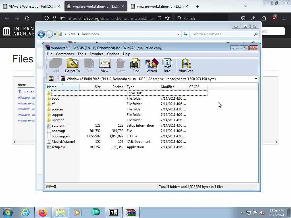Open 7-Zip from the taskbar
This screenshot has width=291, height=218.
pyautogui.click(x=113, y=212)
